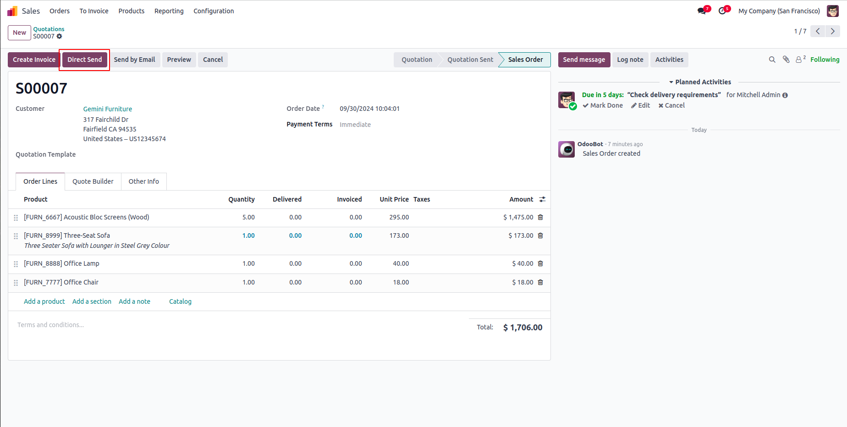
Task: Delete the Office Chair line
Action: pos(540,282)
